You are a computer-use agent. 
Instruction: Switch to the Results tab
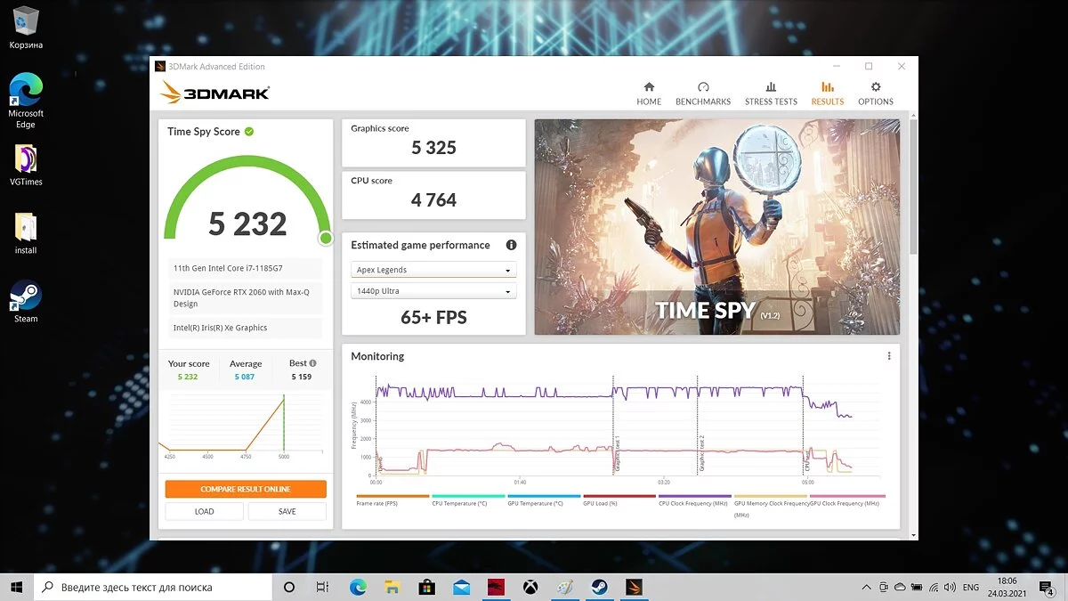[827, 93]
